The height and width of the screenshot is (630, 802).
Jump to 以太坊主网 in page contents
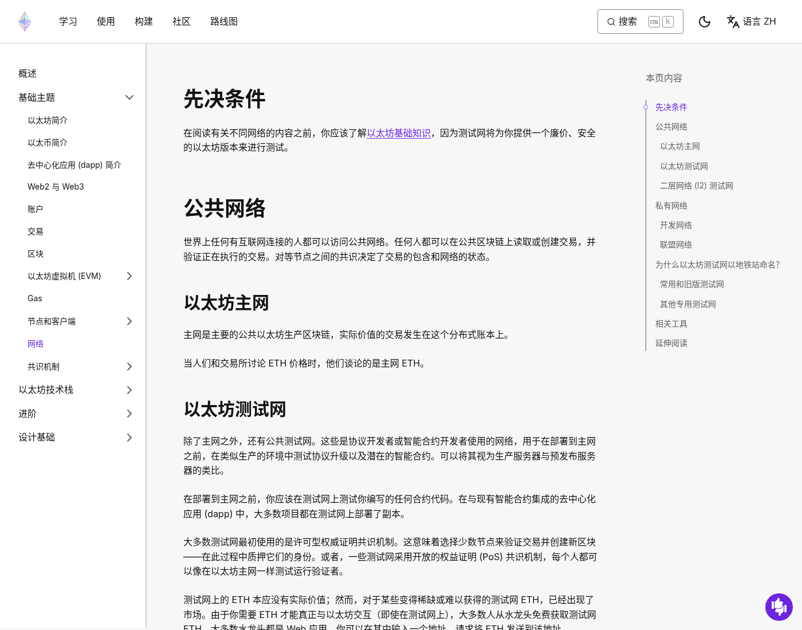coord(680,146)
